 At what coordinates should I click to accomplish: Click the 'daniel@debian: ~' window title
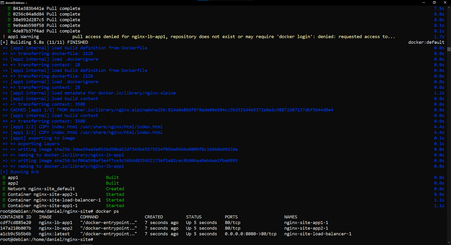tap(16, 3)
